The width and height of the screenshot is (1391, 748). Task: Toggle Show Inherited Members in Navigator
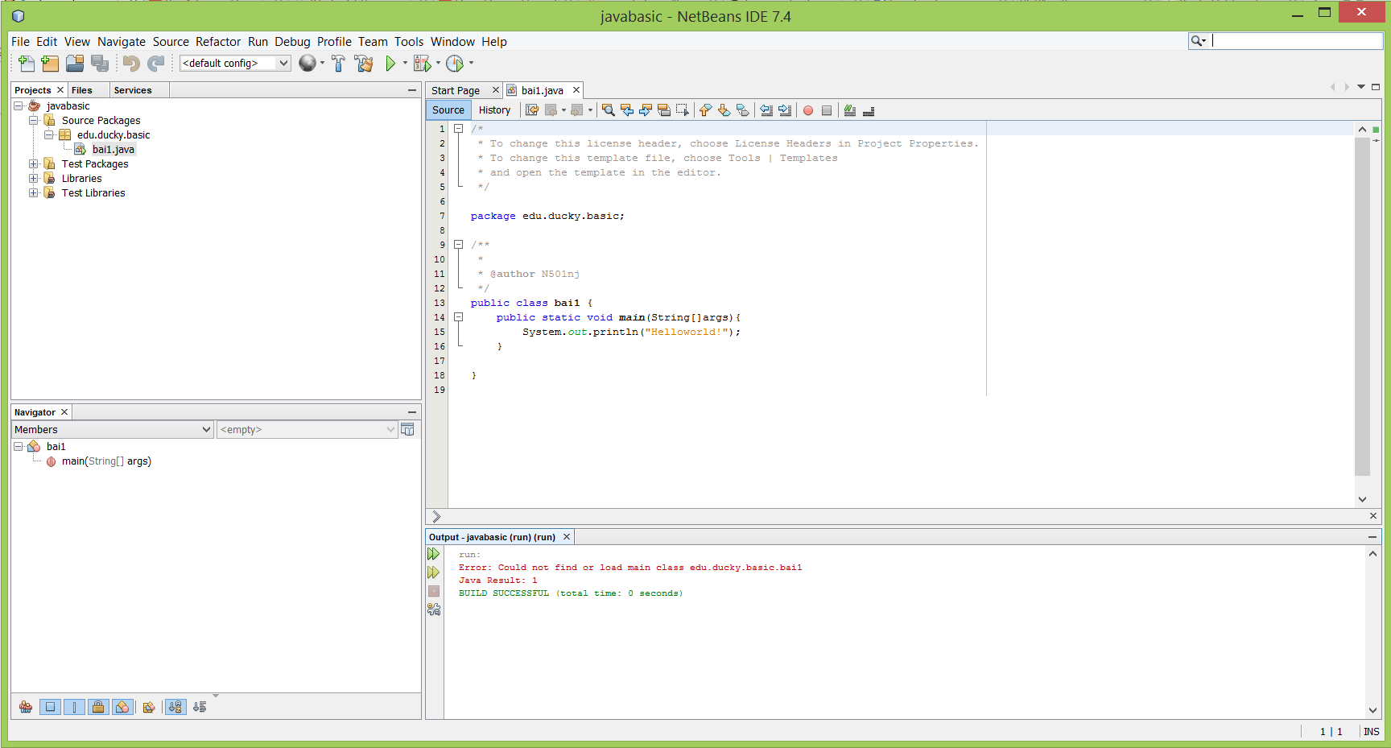[26, 707]
